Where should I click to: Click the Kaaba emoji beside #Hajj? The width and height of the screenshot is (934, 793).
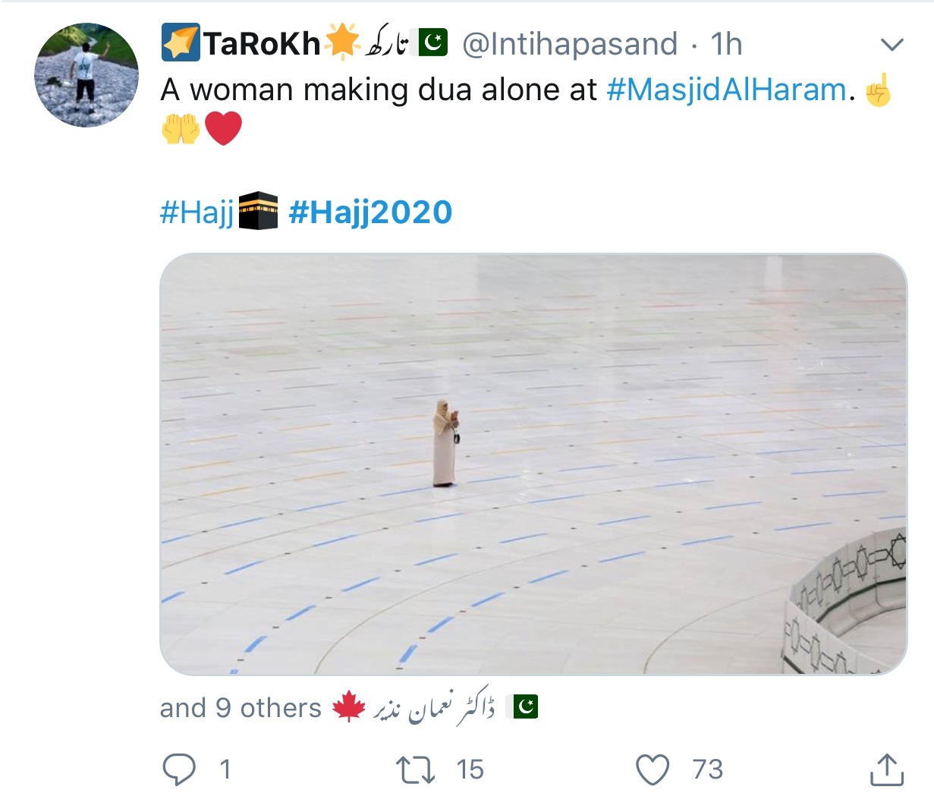(x=258, y=211)
